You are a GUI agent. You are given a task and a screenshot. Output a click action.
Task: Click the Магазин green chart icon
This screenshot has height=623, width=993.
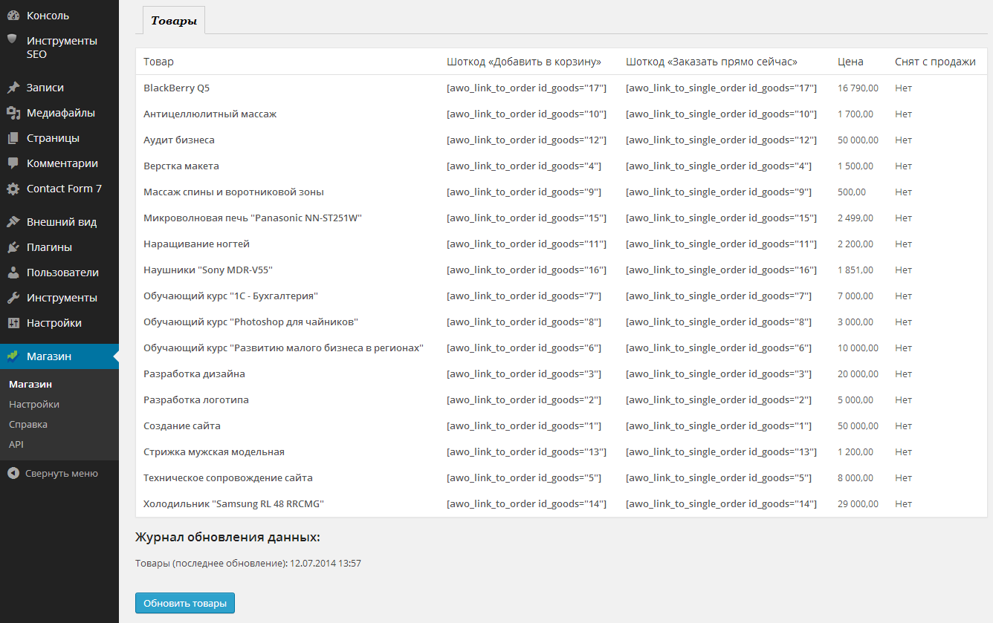(13, 356)
